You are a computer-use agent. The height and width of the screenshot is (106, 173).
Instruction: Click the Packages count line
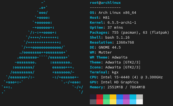(x=129, y=33)
